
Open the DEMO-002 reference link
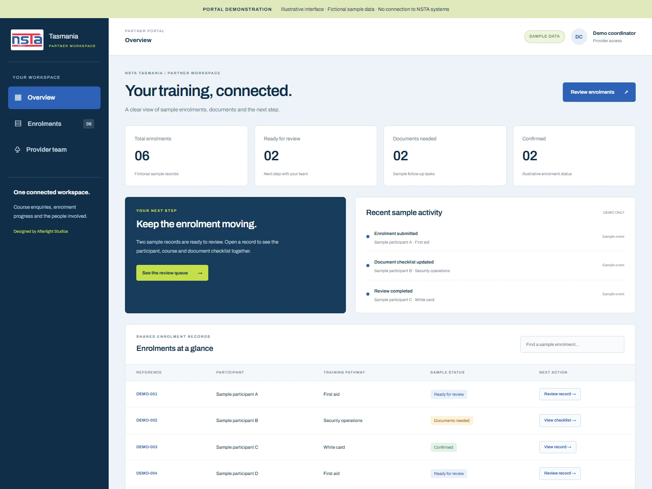[x=147, y=421]
